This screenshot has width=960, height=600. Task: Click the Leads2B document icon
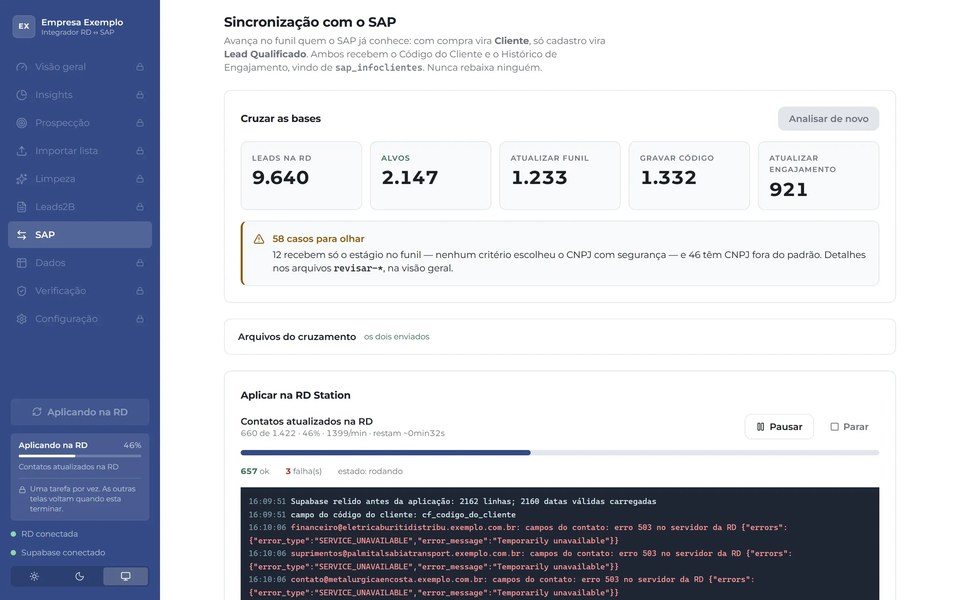click(x=22, y=207)
